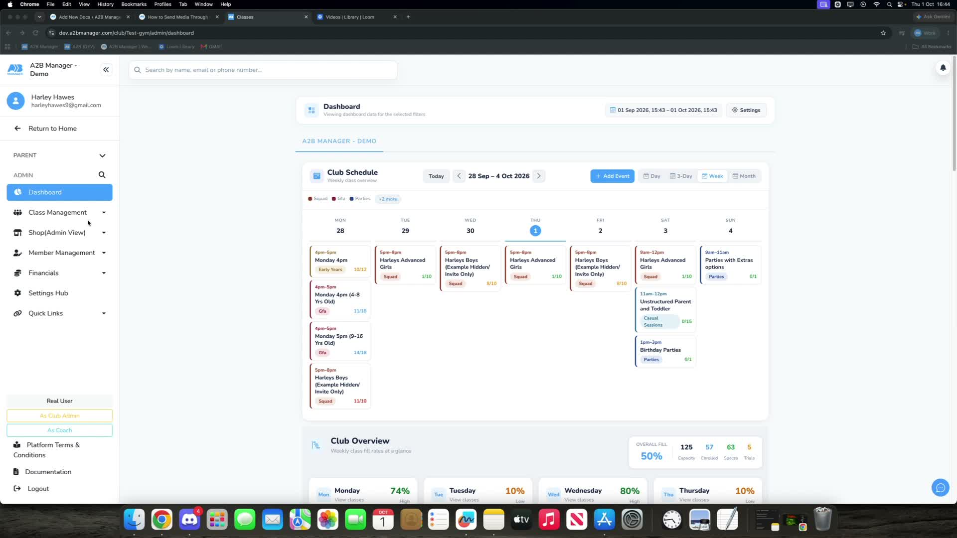
Task: Open Discord in the Dock
Action: click(x=189, y=520)
